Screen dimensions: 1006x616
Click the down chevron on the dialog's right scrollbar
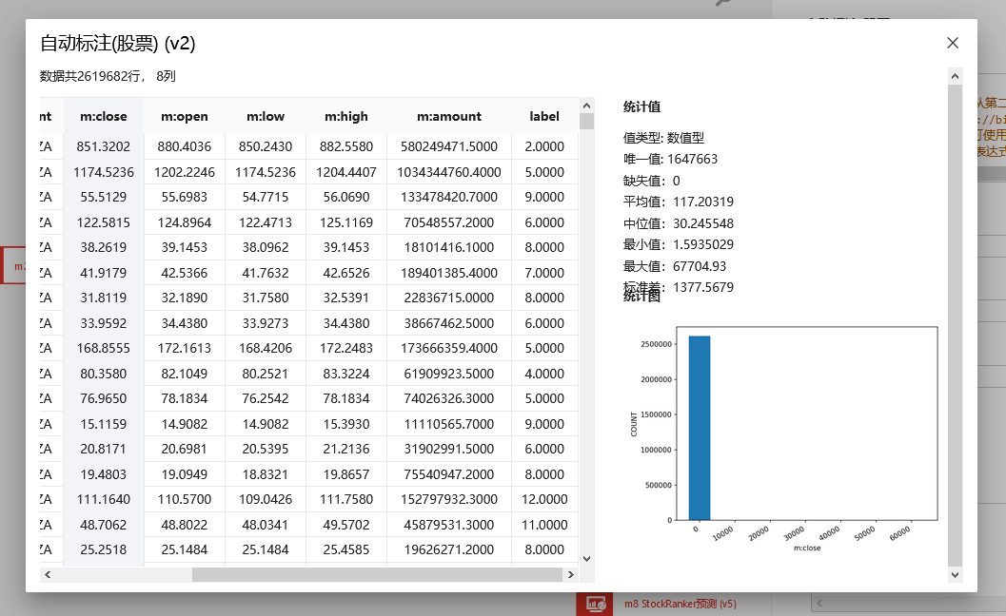click(x=954, y=574)
